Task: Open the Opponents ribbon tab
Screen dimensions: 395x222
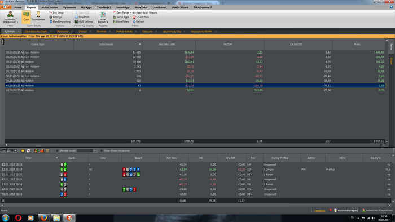Action: [x=69, y=7]
